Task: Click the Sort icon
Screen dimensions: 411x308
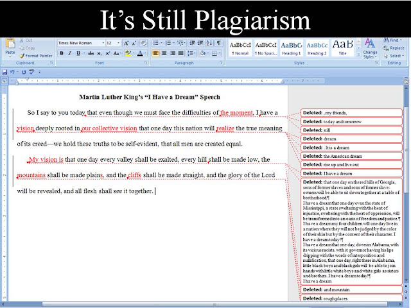Action: coord(209,43)
